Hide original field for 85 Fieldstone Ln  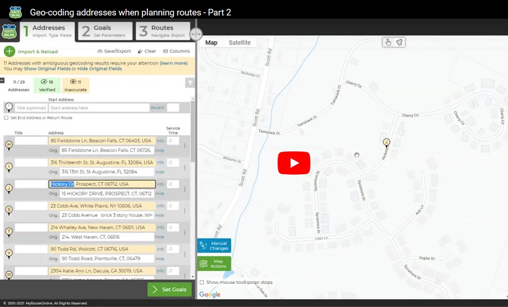[160, 150]
